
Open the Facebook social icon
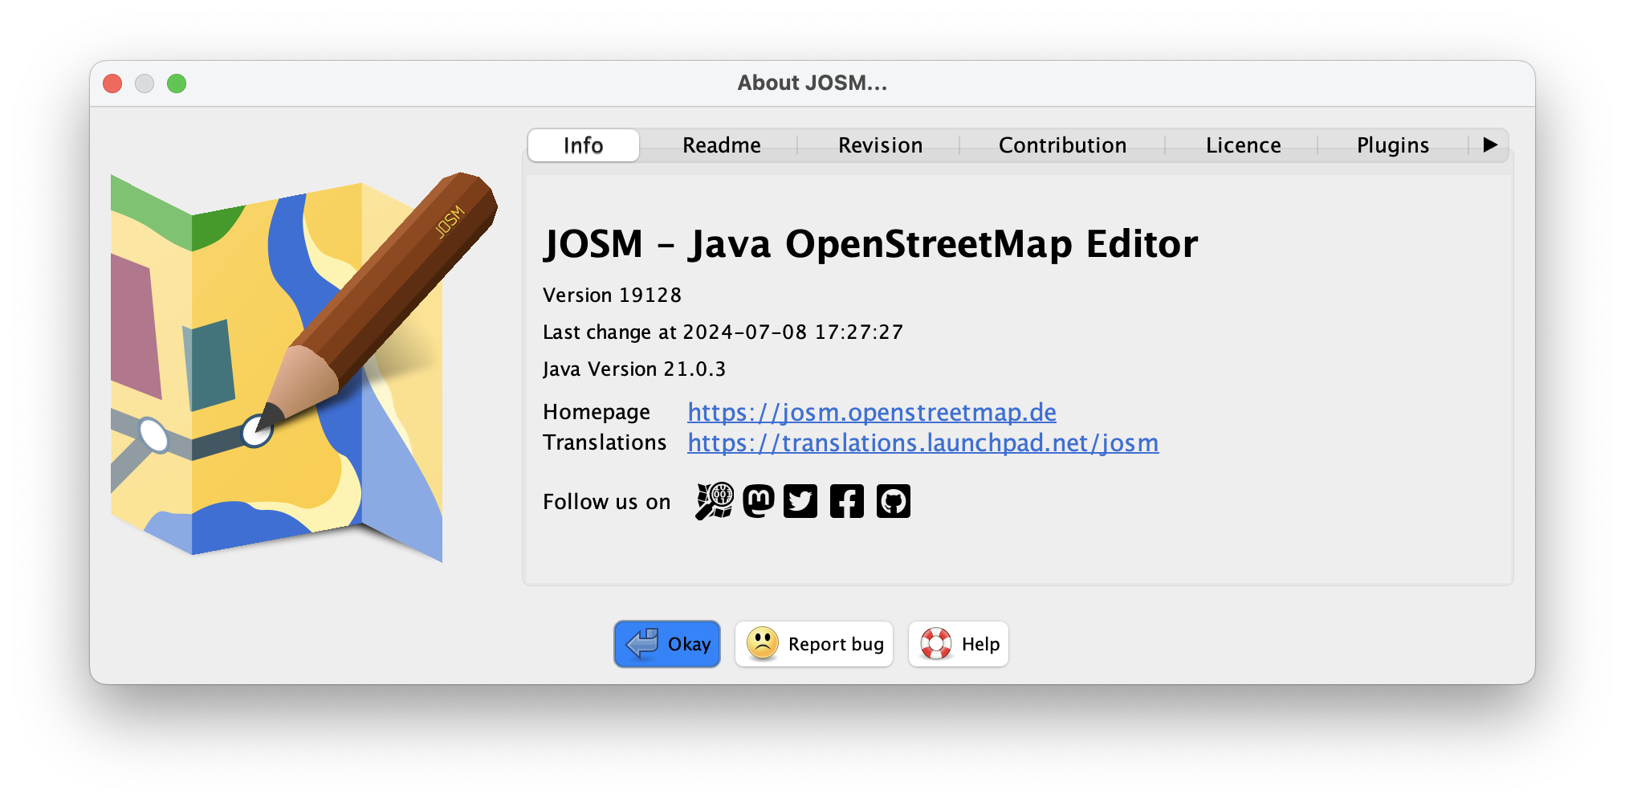pyautogui.click(x=847, y=501)
